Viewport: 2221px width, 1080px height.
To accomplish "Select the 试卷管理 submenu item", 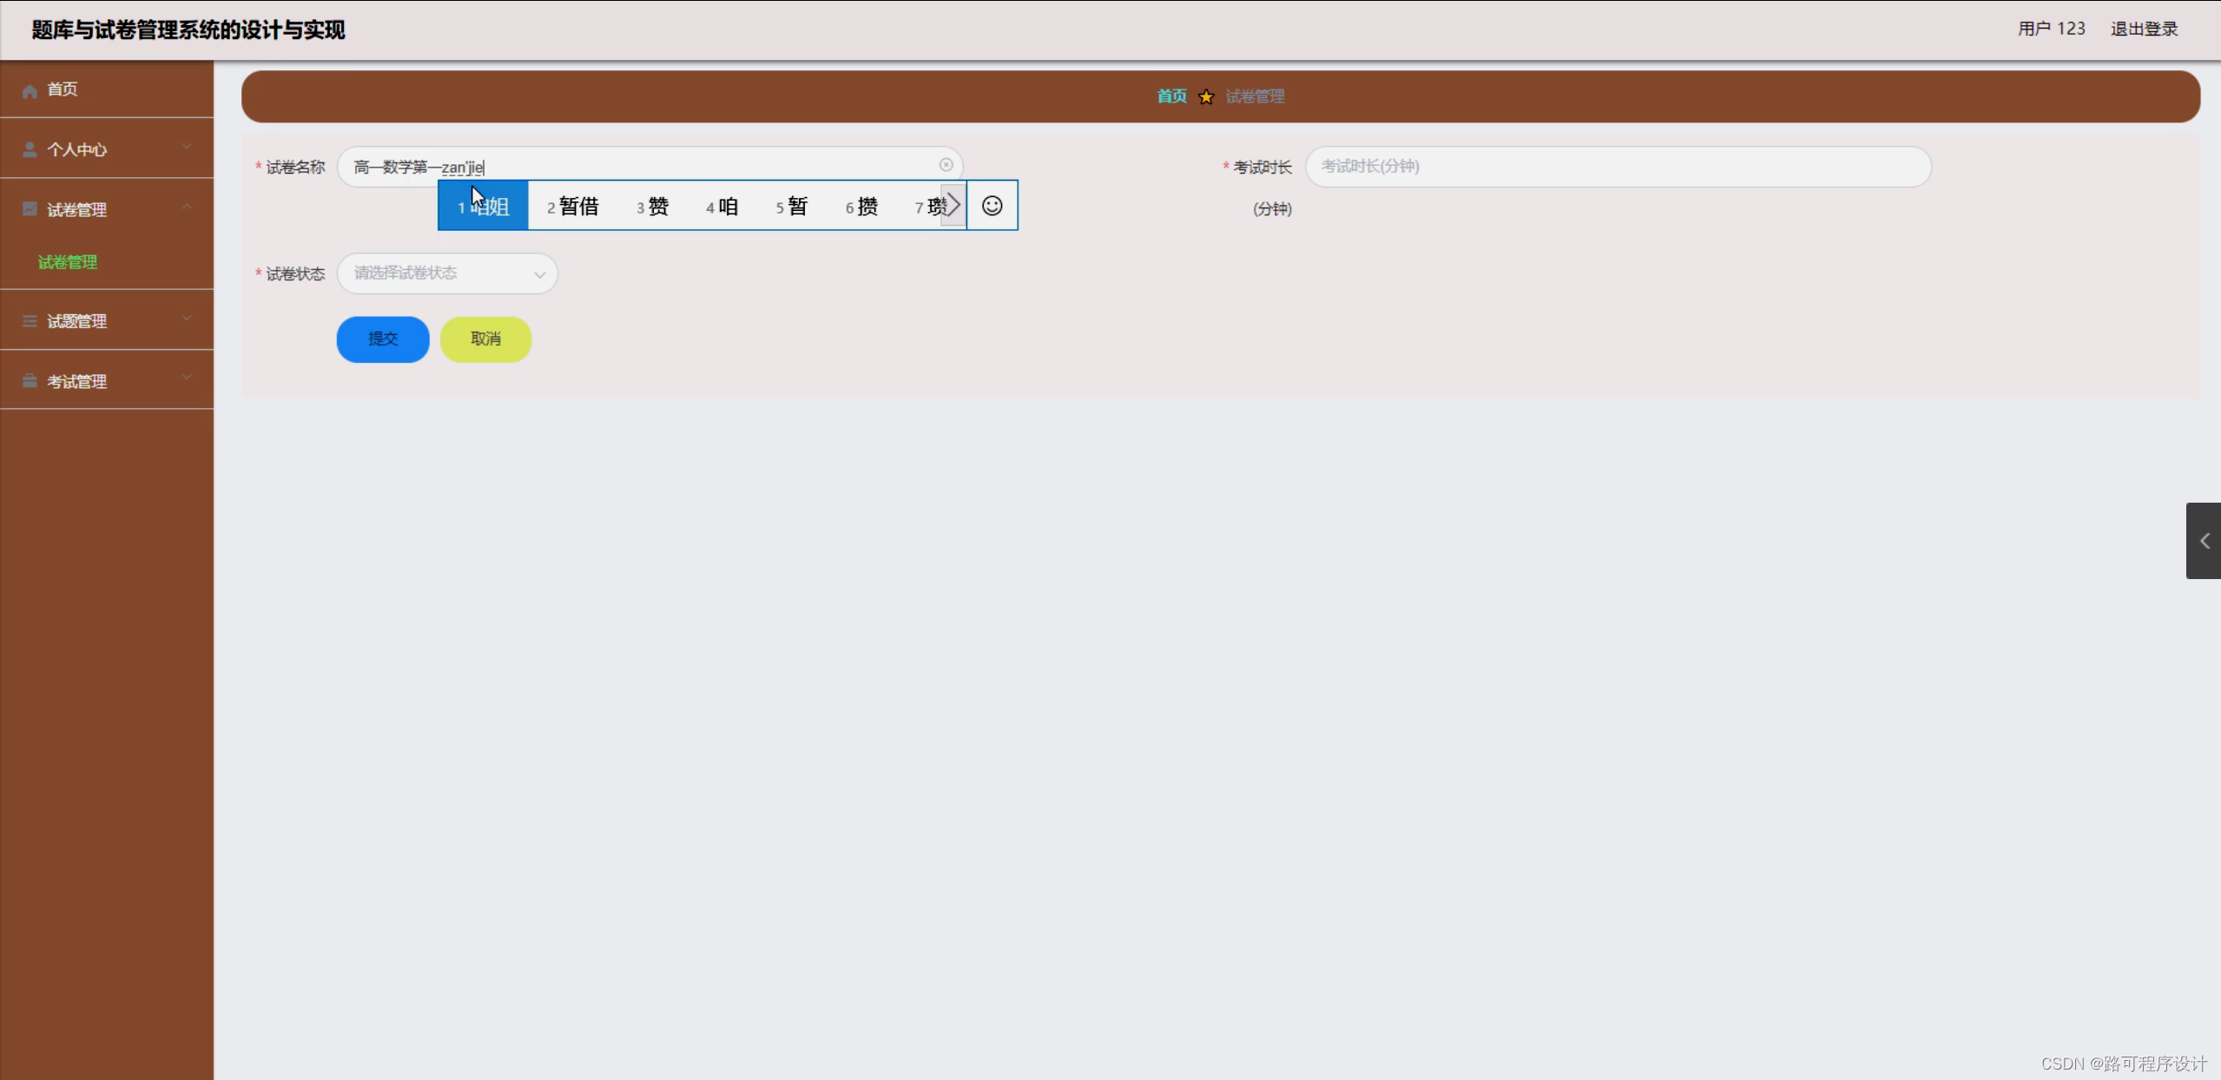I will pyautogui.click(x=68, y=262).
